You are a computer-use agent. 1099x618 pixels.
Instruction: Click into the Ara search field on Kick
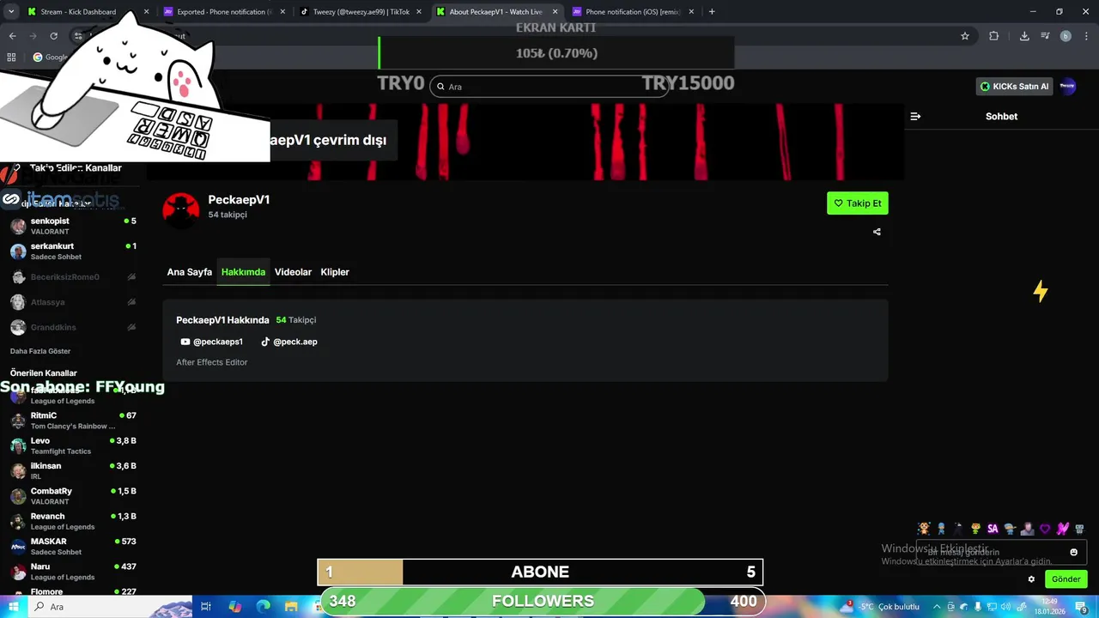tap(549, 87)
